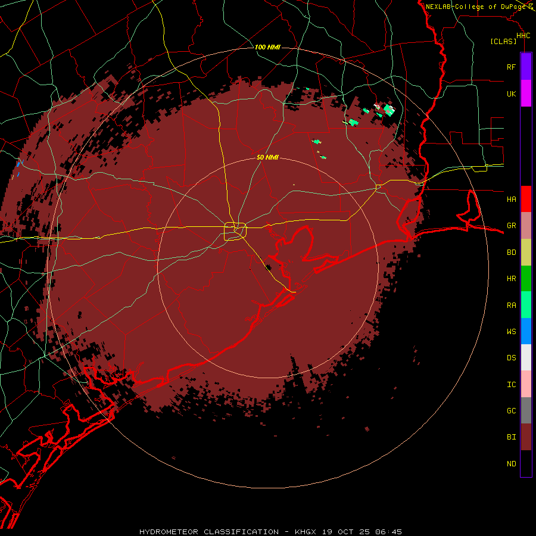Click the 50 NMI range ring label
Image resolution: width=536 pixels, height=536 pixels.
tap(267, 157)
